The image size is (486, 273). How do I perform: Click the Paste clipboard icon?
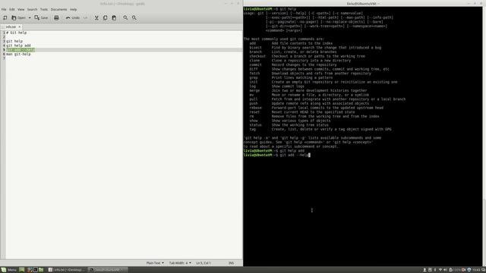(114, 17)
